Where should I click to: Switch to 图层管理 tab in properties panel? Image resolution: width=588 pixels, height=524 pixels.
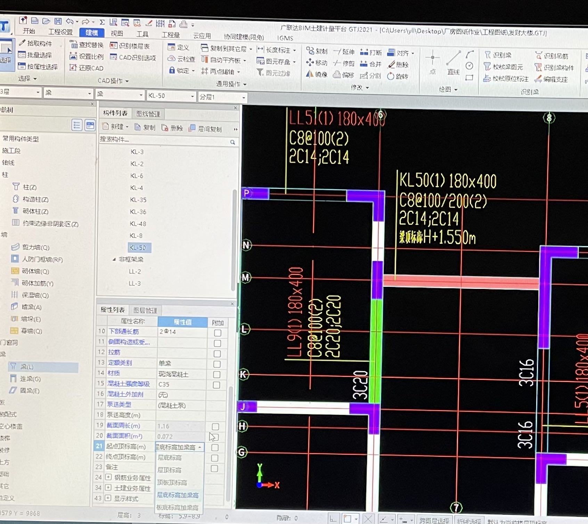(145, 310)
